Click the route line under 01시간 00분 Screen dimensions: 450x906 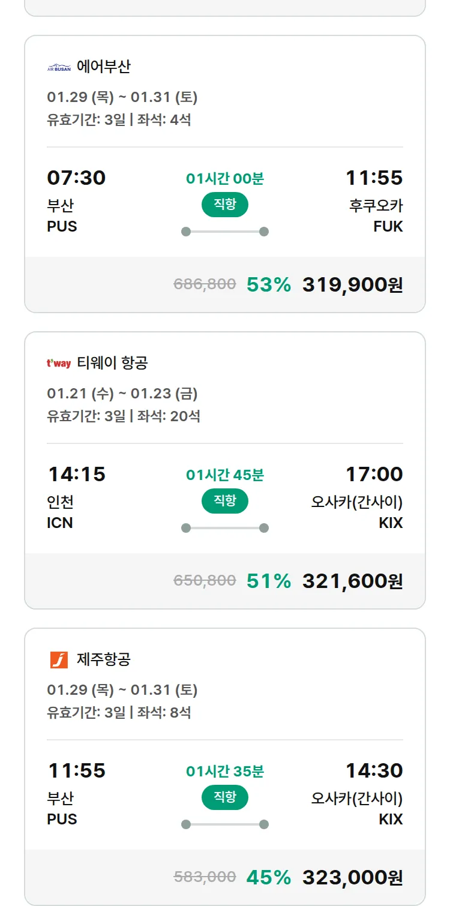tap(225, 232)
